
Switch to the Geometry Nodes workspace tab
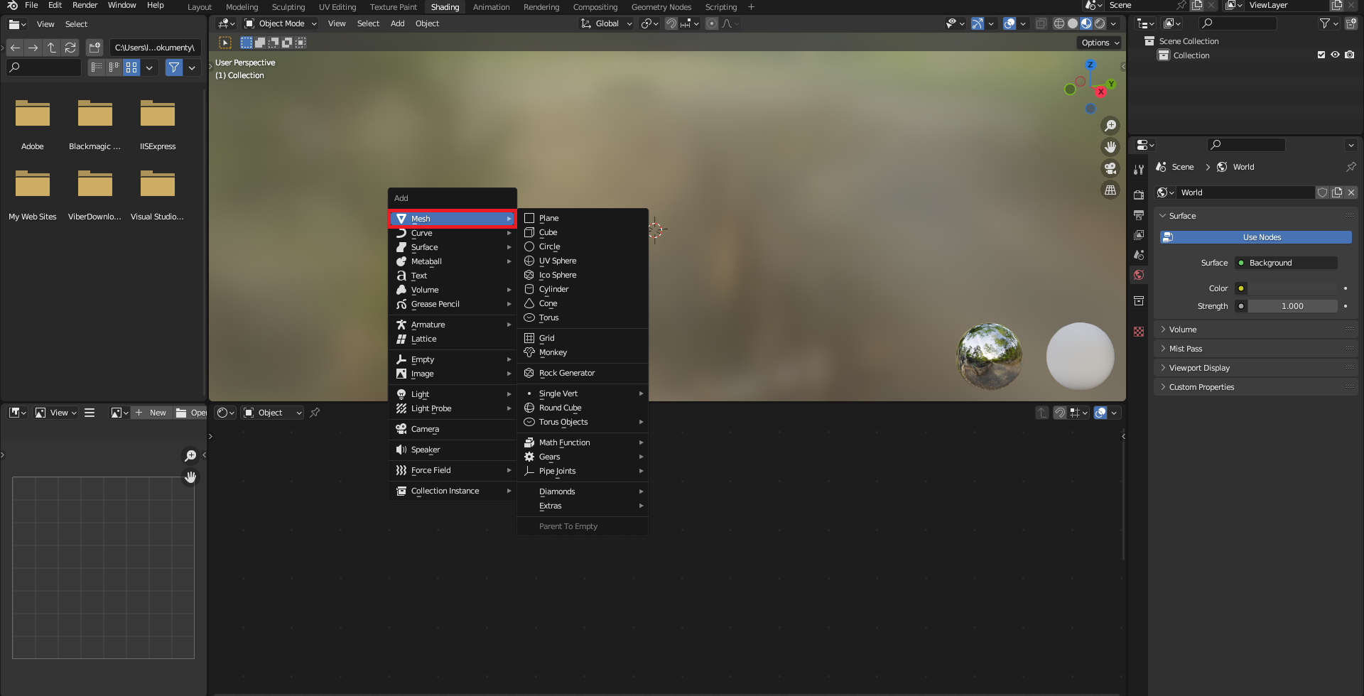click(661, 7)
